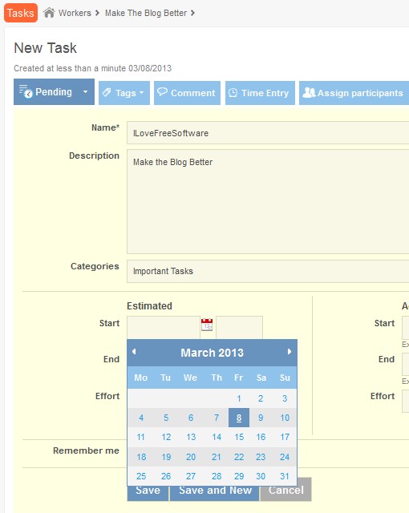This screenshot has height=513, width=409.
Task: Click the Categories field
Action: coord(268,271)
